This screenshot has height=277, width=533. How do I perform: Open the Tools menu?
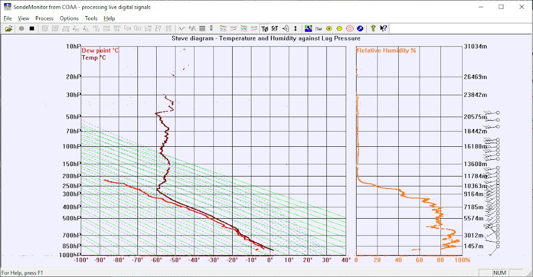pos(91,18)
